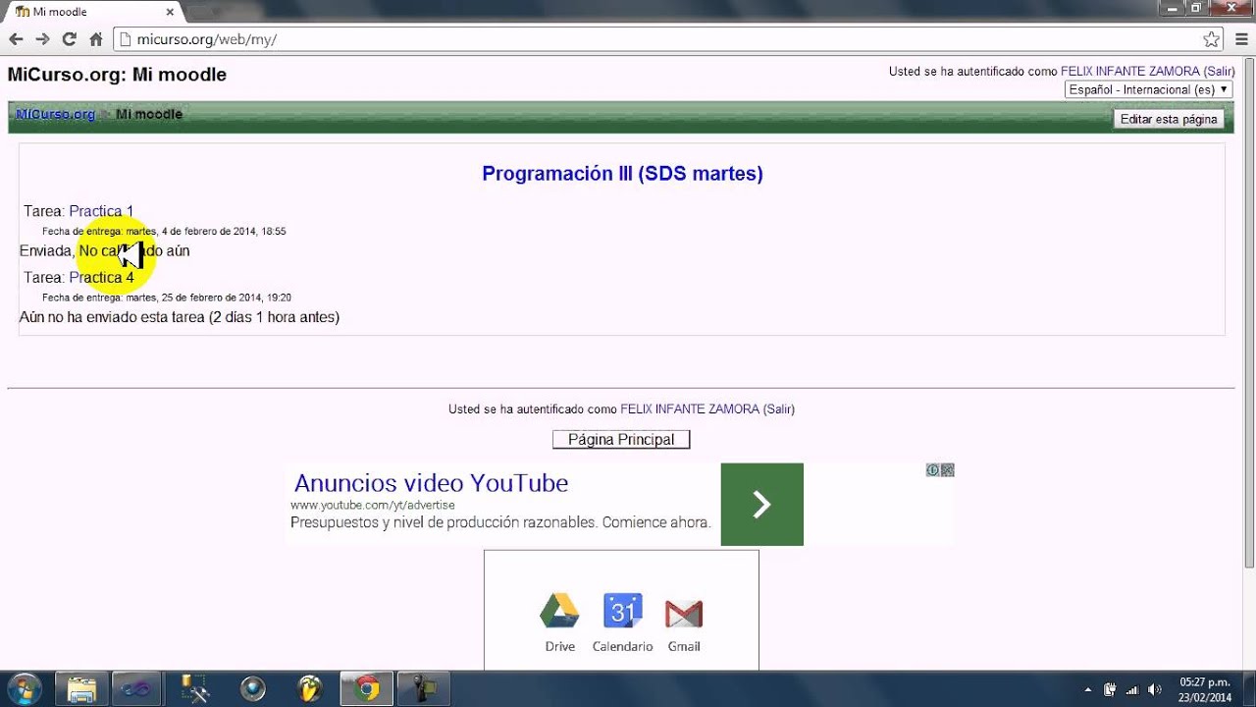Screen dimensions: 1256x707
Task: Click the text 'Aún no ha enviado esta tarea'
Action: pyautogui.click(x=112, y=317)
